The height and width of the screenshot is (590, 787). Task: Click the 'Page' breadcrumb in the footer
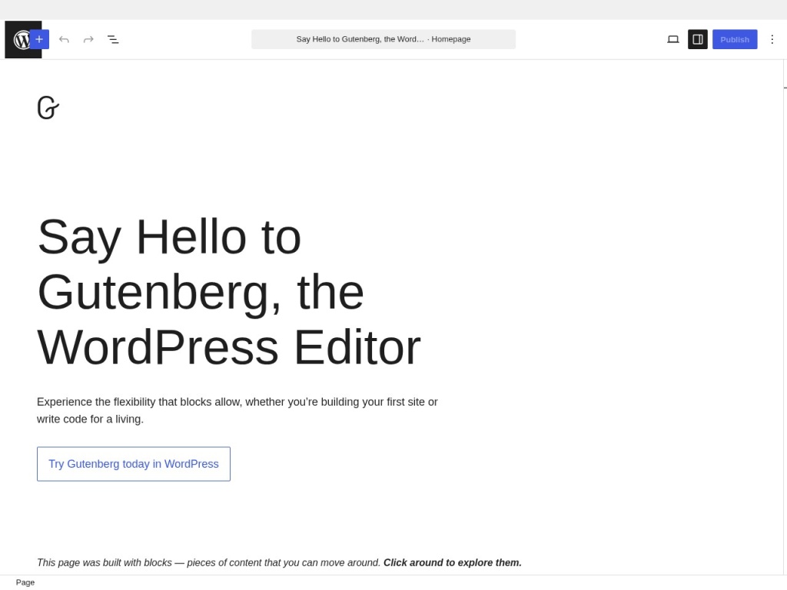click(25, 582)
